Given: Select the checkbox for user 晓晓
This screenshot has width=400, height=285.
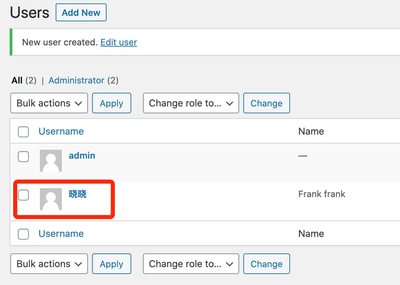Looking at the screenshot, I should click(23, 195).
